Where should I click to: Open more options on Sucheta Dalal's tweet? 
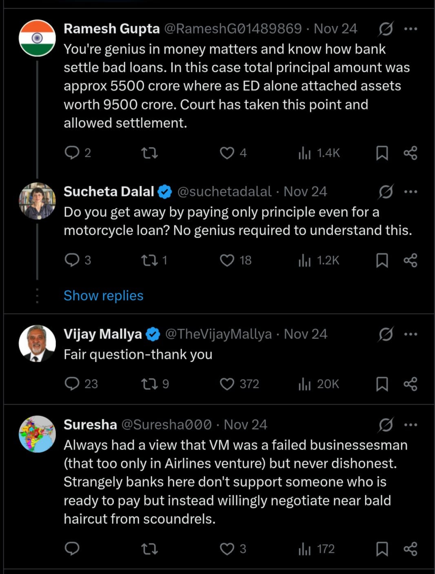pos(411,192)
